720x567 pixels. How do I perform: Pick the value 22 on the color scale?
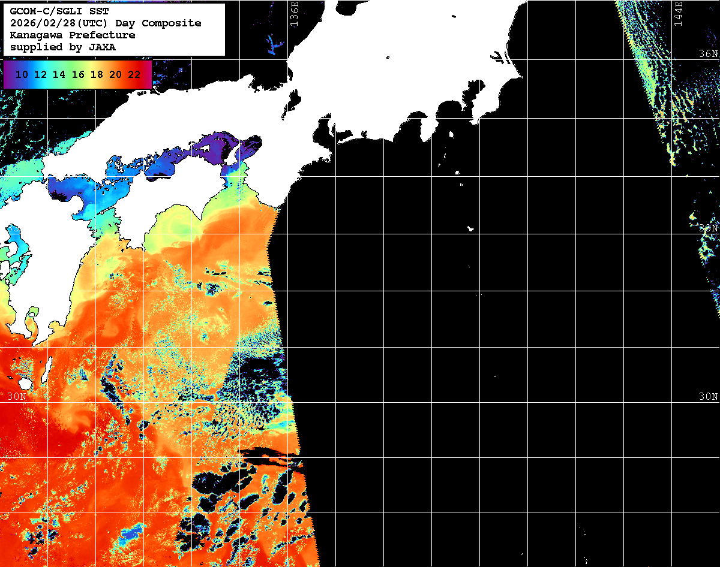134,75
